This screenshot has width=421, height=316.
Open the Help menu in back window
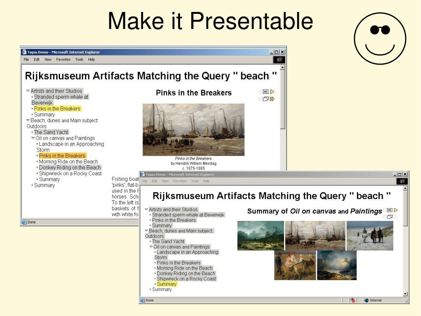coord(91,60)
